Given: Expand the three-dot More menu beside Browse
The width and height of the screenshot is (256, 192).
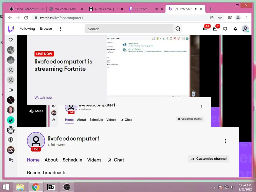Looking at the screenshot, I should (x=61, y=29).
